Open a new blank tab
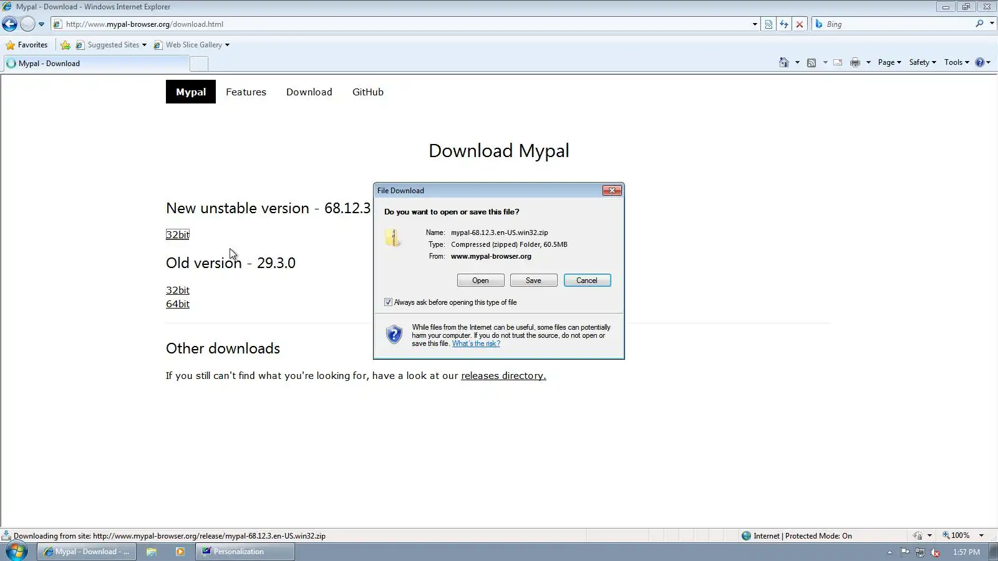Viewport: 998px width, 561px height. [199, 64]
